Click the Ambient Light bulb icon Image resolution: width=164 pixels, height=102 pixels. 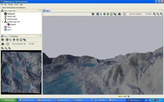[x=5, y=16]
